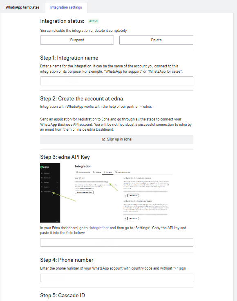Select the Step 4: Phone number heading
237x301 pixels.
pos(67,260)
